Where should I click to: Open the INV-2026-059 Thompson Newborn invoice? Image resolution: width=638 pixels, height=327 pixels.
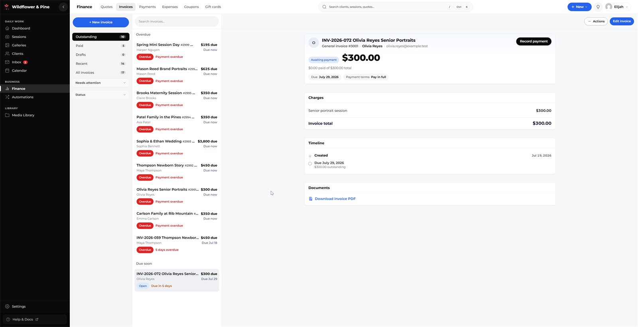(177, 244)
